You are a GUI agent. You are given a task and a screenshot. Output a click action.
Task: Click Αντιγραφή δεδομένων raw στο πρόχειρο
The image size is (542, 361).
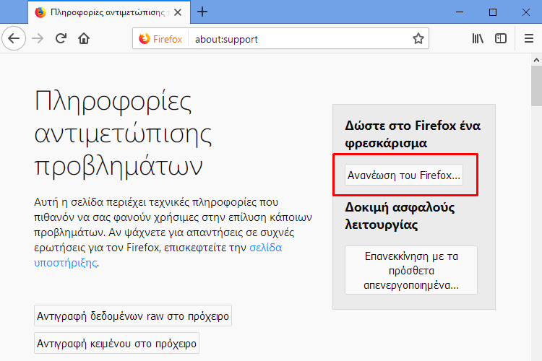(x=133, y=316)
